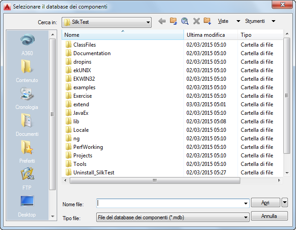Click the EKWIN32 folder icon

point(68,78)
